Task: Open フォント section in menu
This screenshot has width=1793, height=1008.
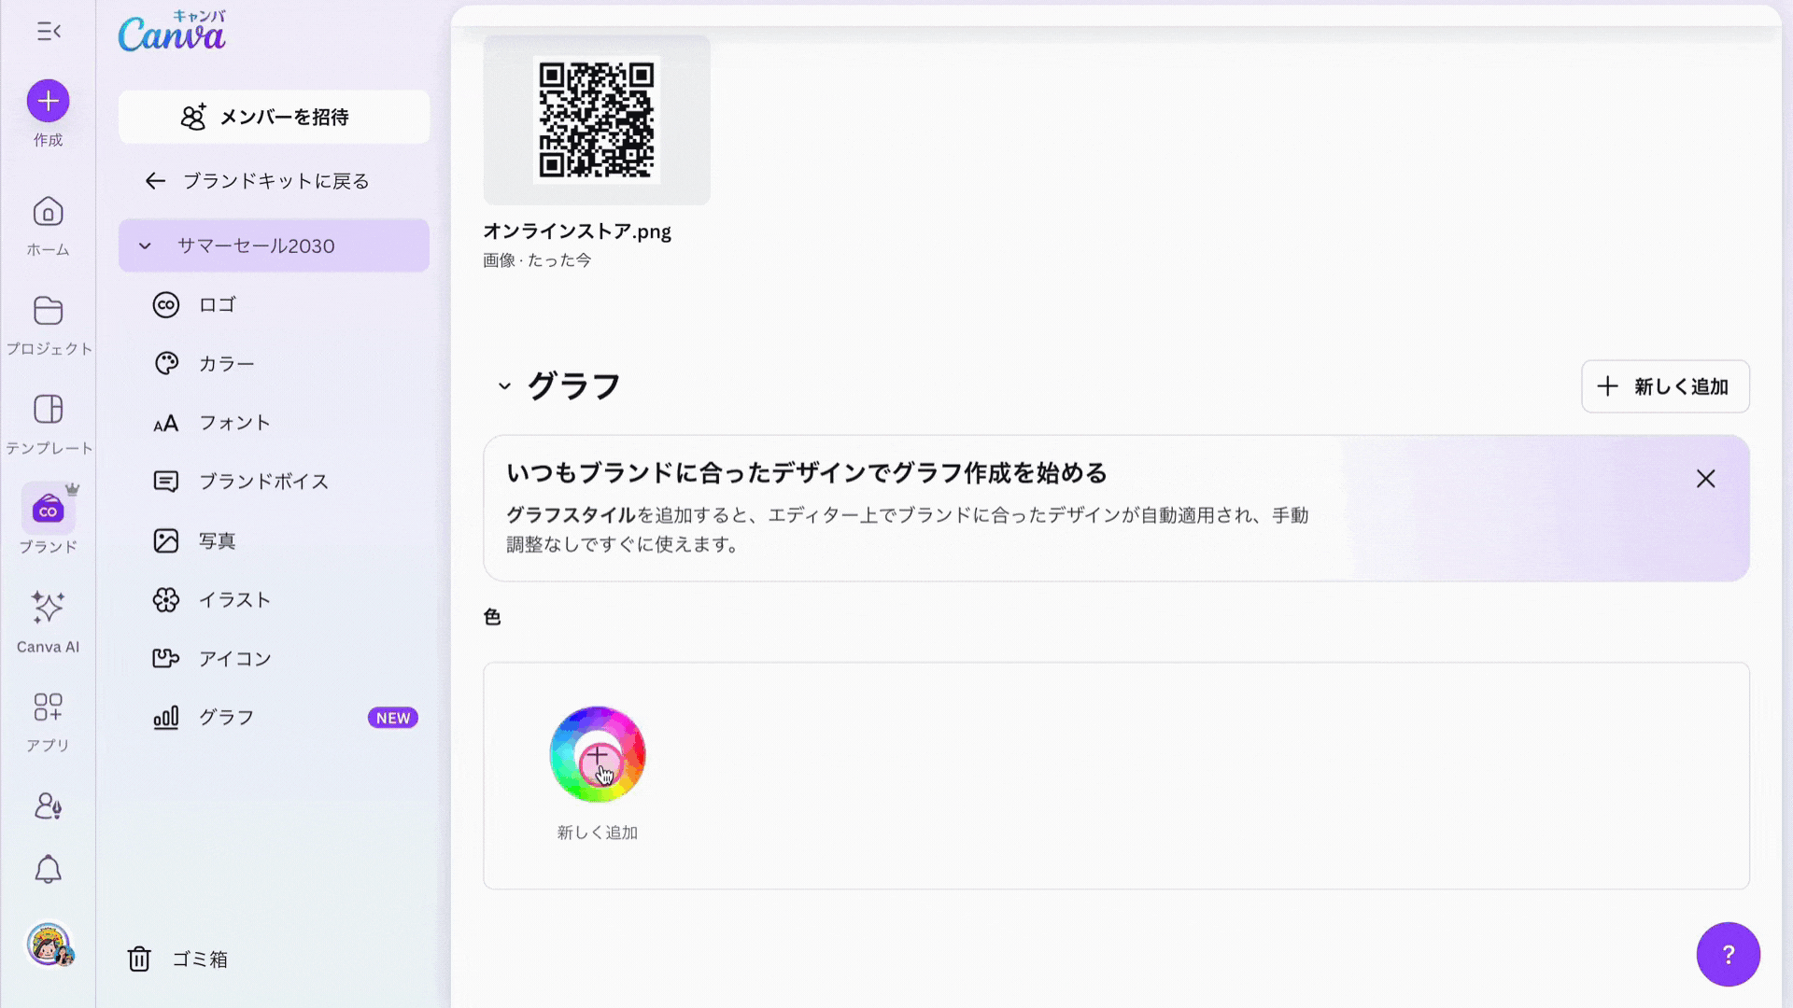Action: (233, 423)
